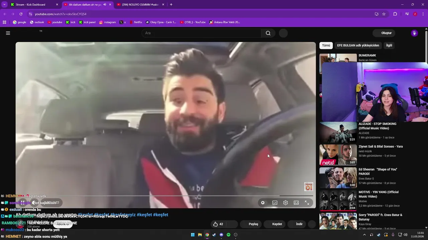Screen dimensions: 428x240
Task: Open the kick panel bookmark
Action: coord(87,22)
